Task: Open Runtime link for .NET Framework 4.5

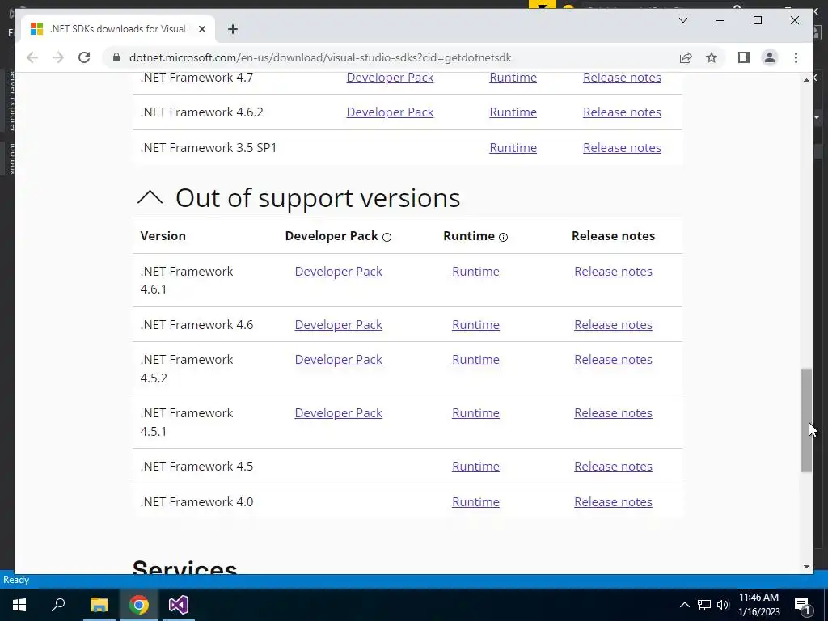Action: (475, 466)
